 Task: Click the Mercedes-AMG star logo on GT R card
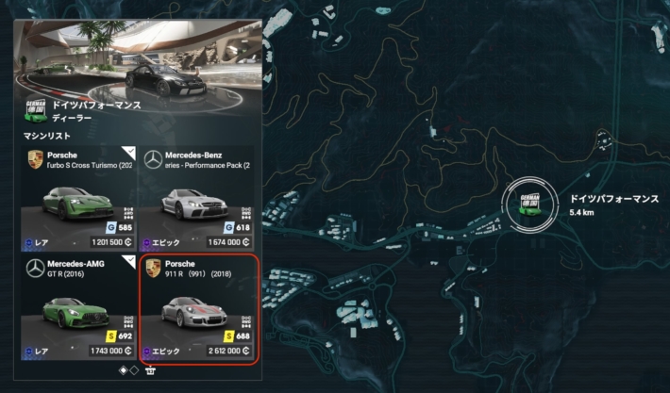coord(36,269)
